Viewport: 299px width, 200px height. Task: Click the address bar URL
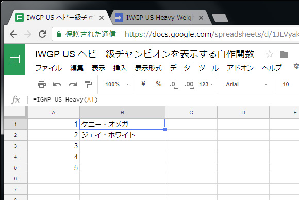(x=212, y=34)
